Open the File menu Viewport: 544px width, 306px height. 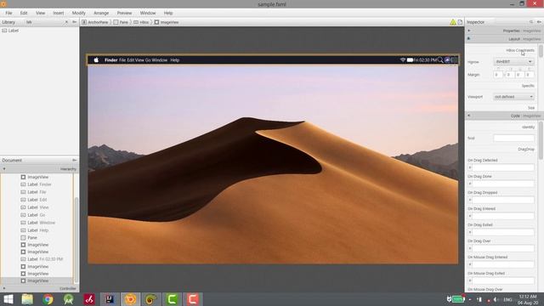pyautogui.click(x=8, y=13)
